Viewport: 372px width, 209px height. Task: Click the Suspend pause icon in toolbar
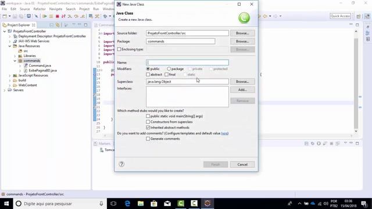(51, 16)
